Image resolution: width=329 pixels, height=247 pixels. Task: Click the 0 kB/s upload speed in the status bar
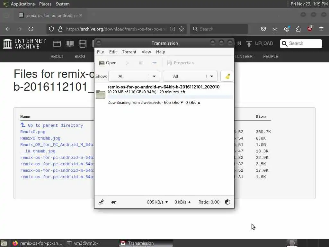pyautogui.click(x=182, y=202)
